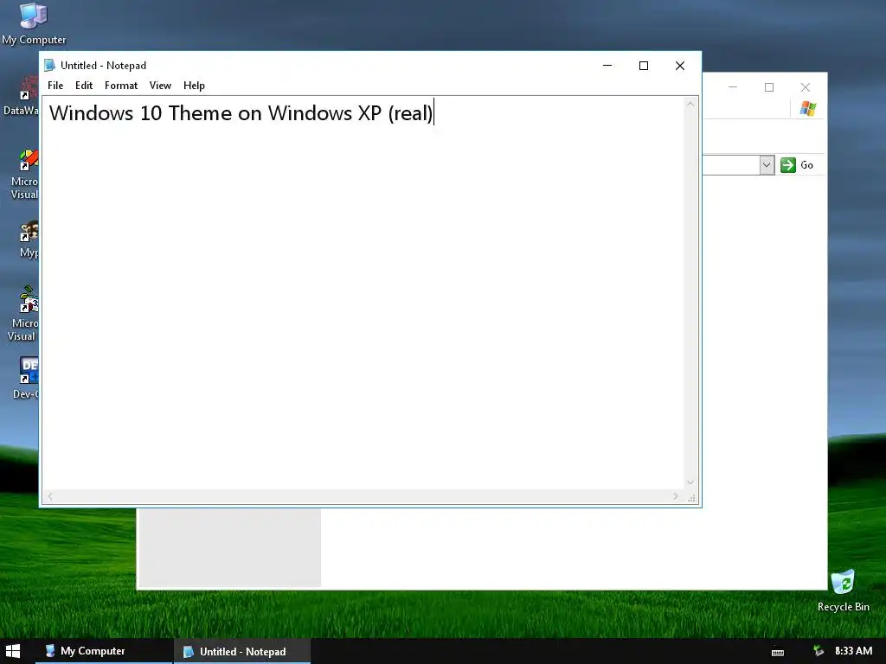Viewport: 886px width, 664px height.
Task: Click the Notepad icon in the title bar
Action: tap(49, 66)
